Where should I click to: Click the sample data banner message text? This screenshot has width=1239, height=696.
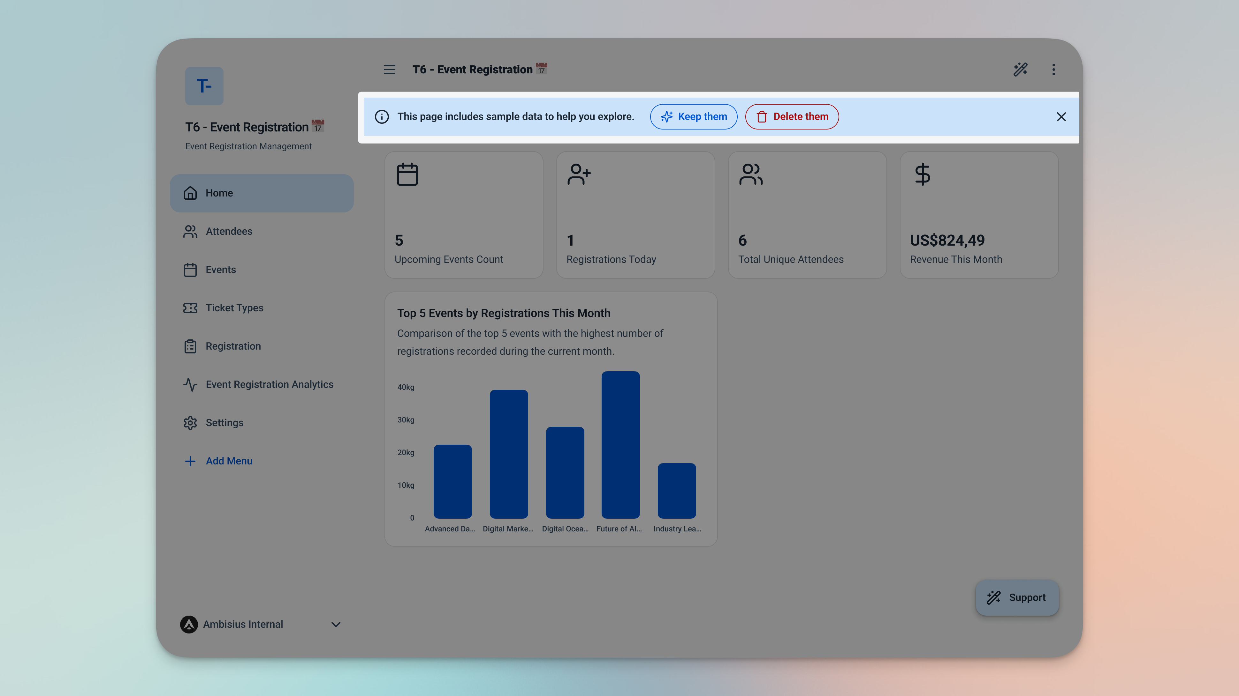[516, 117]
